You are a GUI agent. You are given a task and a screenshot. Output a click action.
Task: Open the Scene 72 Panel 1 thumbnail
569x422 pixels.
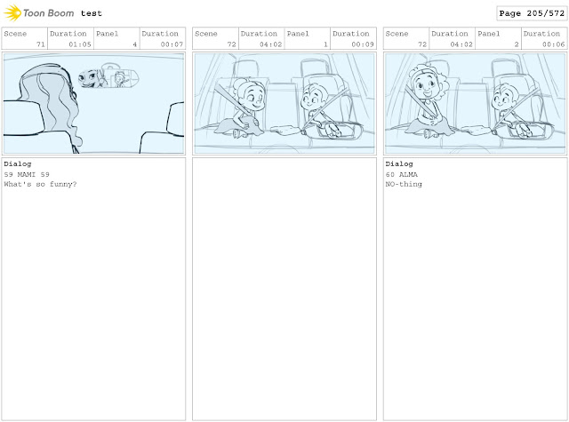coord(284,103)
